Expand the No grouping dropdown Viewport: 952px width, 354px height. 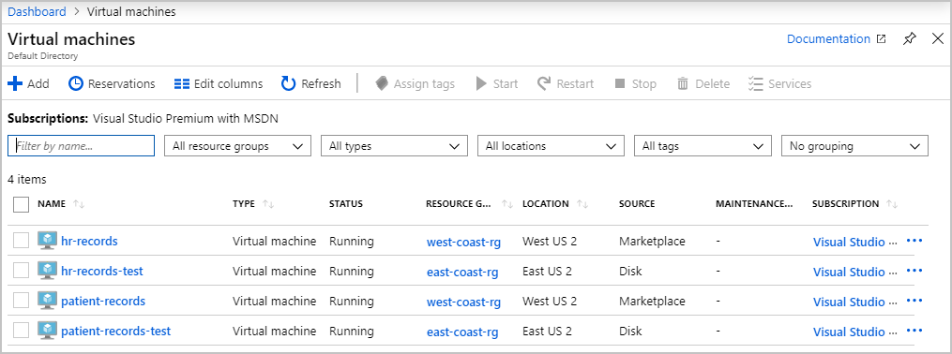click(854, 145)
